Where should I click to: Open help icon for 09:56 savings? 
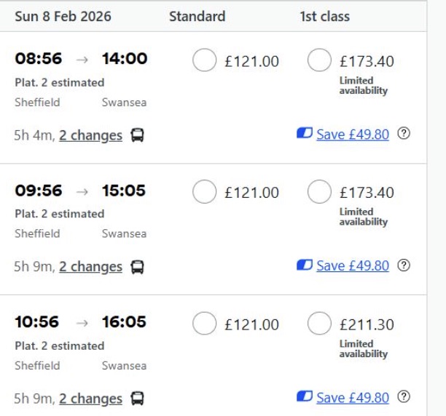[x=404, y=265]
